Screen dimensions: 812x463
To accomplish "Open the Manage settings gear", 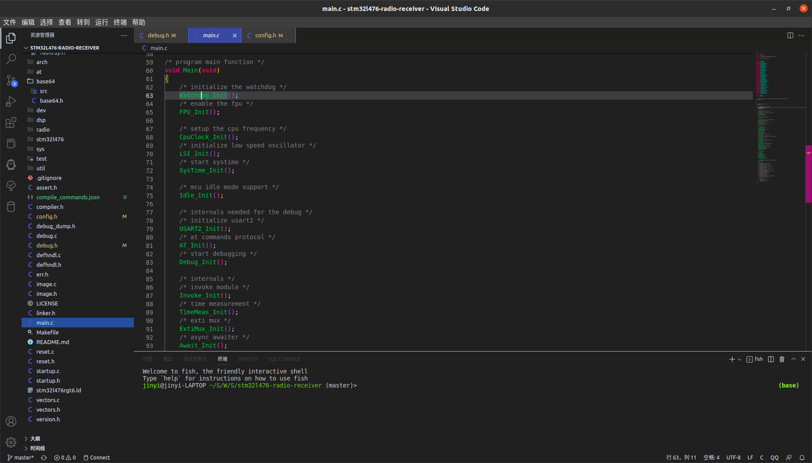I will coord(11,442).
